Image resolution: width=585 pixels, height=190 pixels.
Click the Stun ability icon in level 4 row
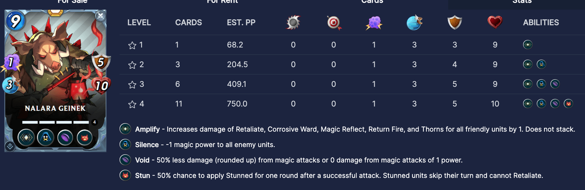568,104
